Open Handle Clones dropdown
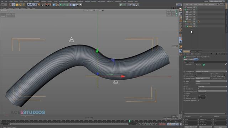 (x=203, y=78)
